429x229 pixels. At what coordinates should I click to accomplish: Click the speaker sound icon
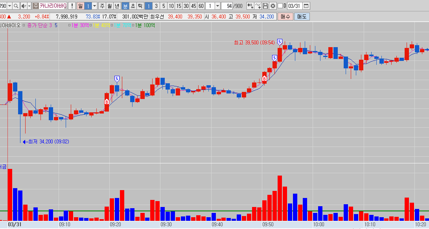[x=23, y=6]
